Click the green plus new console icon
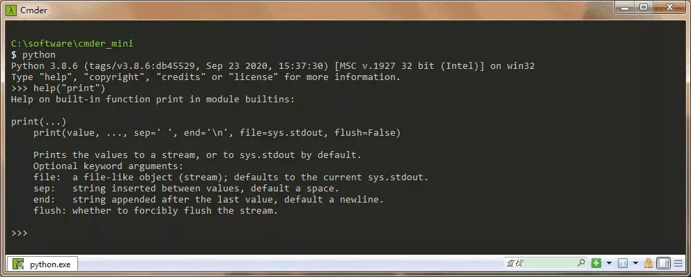 (x=596, y=263)
